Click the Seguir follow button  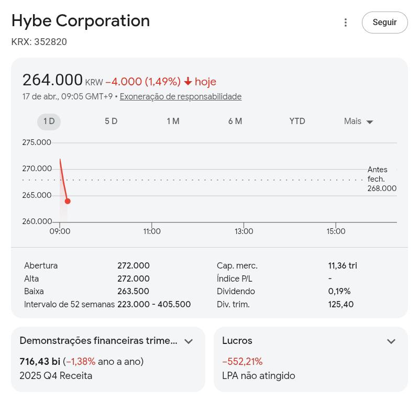pyautogui.click(x=384, y=23)
